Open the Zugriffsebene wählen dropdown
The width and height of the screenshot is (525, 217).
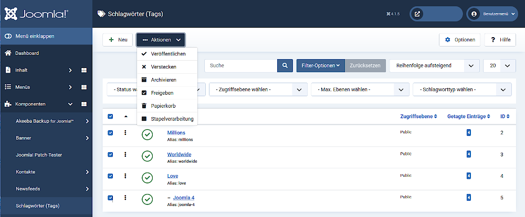click(257, 90)
